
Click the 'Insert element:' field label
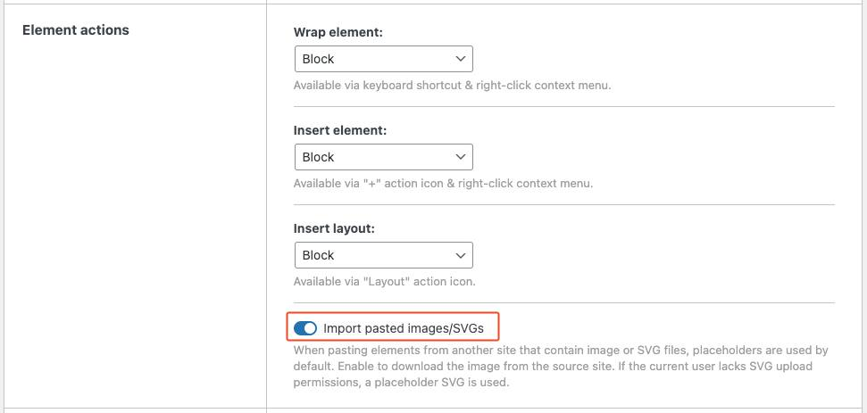[x=340, y=130]
